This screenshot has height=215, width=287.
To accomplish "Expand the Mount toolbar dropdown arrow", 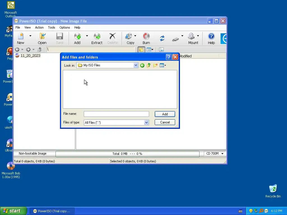I will (x=198, y=36).
